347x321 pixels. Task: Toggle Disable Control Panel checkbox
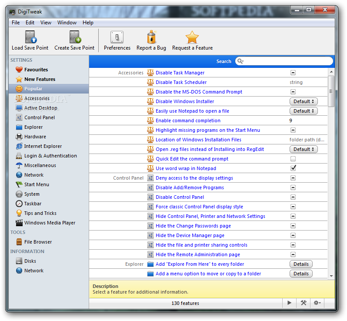coord(293,197)
